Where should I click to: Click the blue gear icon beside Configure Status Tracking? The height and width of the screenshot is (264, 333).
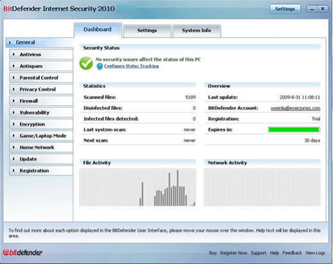pyautogui.click(x=100, y=66)
